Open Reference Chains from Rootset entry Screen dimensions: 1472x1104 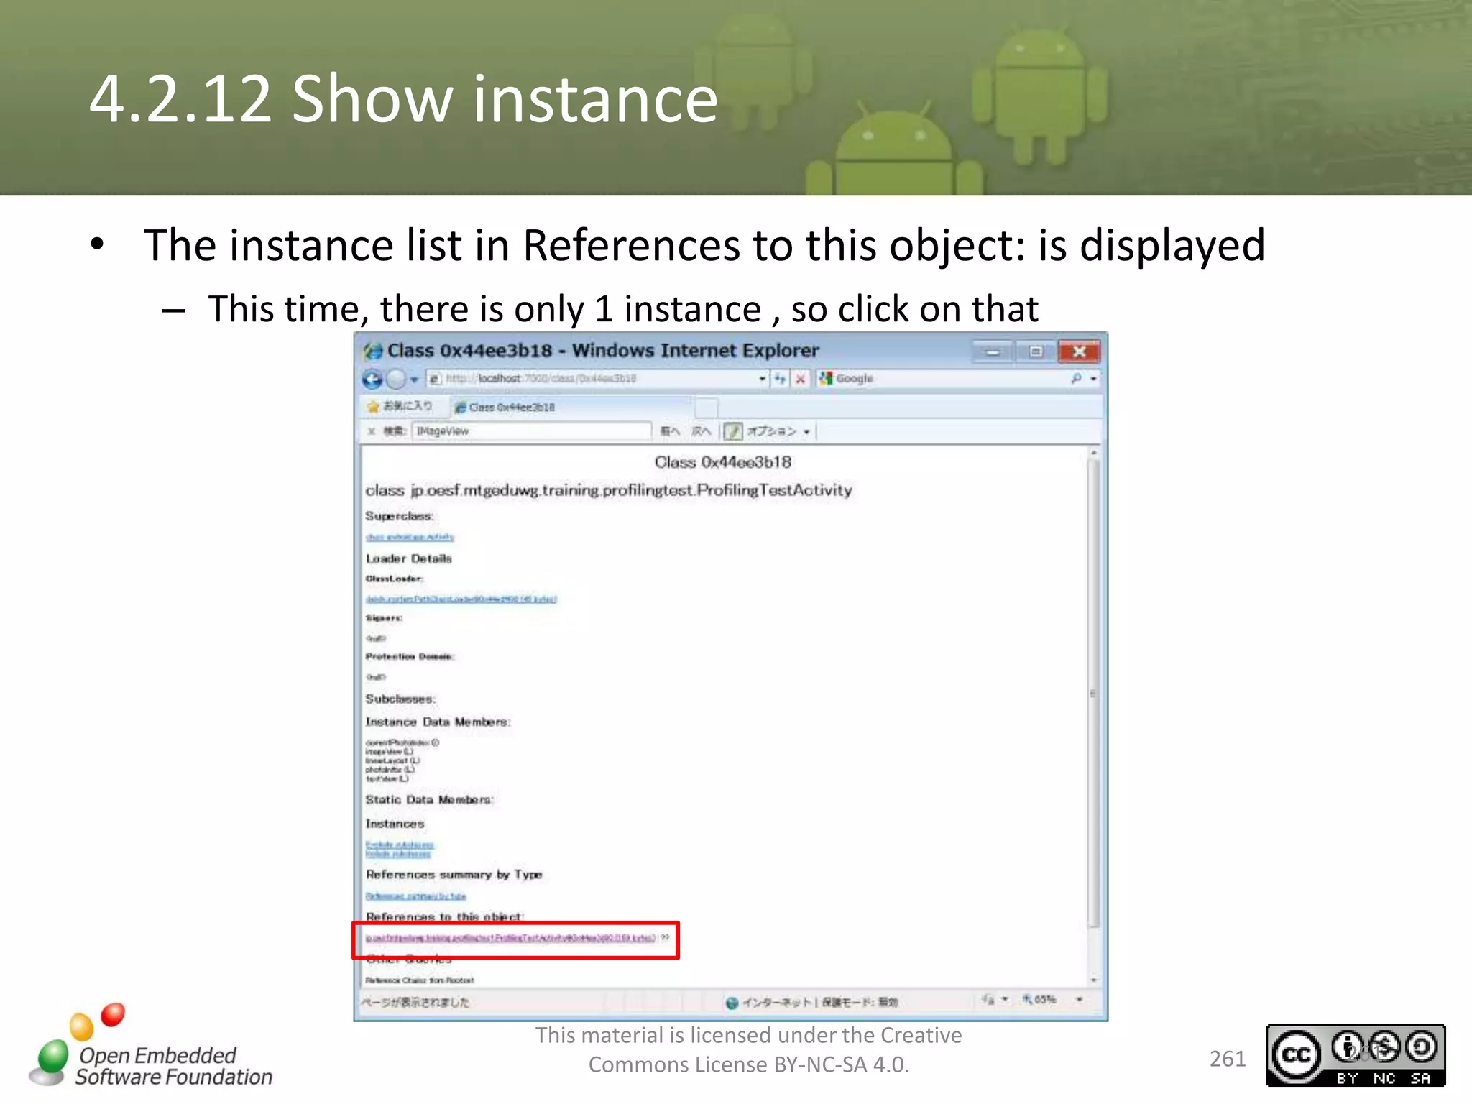[x=420, y=980]
